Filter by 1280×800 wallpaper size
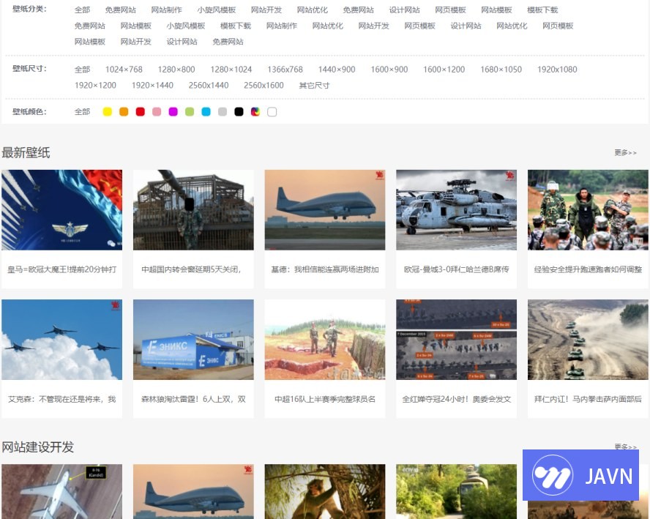Screen dimensions: 650x519 pos(176,70)
